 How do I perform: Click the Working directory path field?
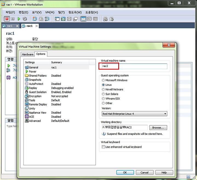point(125,127)
